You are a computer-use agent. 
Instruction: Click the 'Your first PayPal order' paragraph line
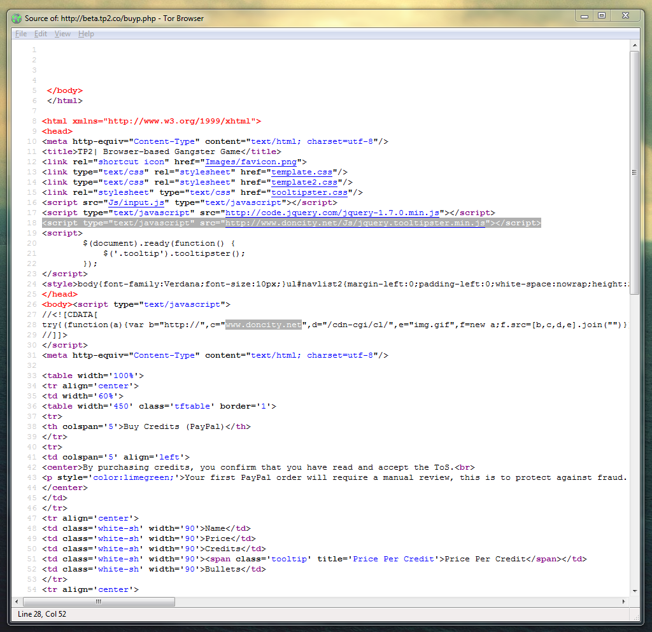[335, 477]
